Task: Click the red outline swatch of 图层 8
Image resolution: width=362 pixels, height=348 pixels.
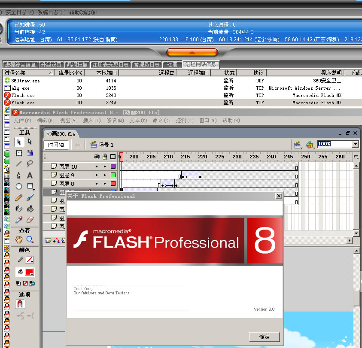Action: coord(113,184)
